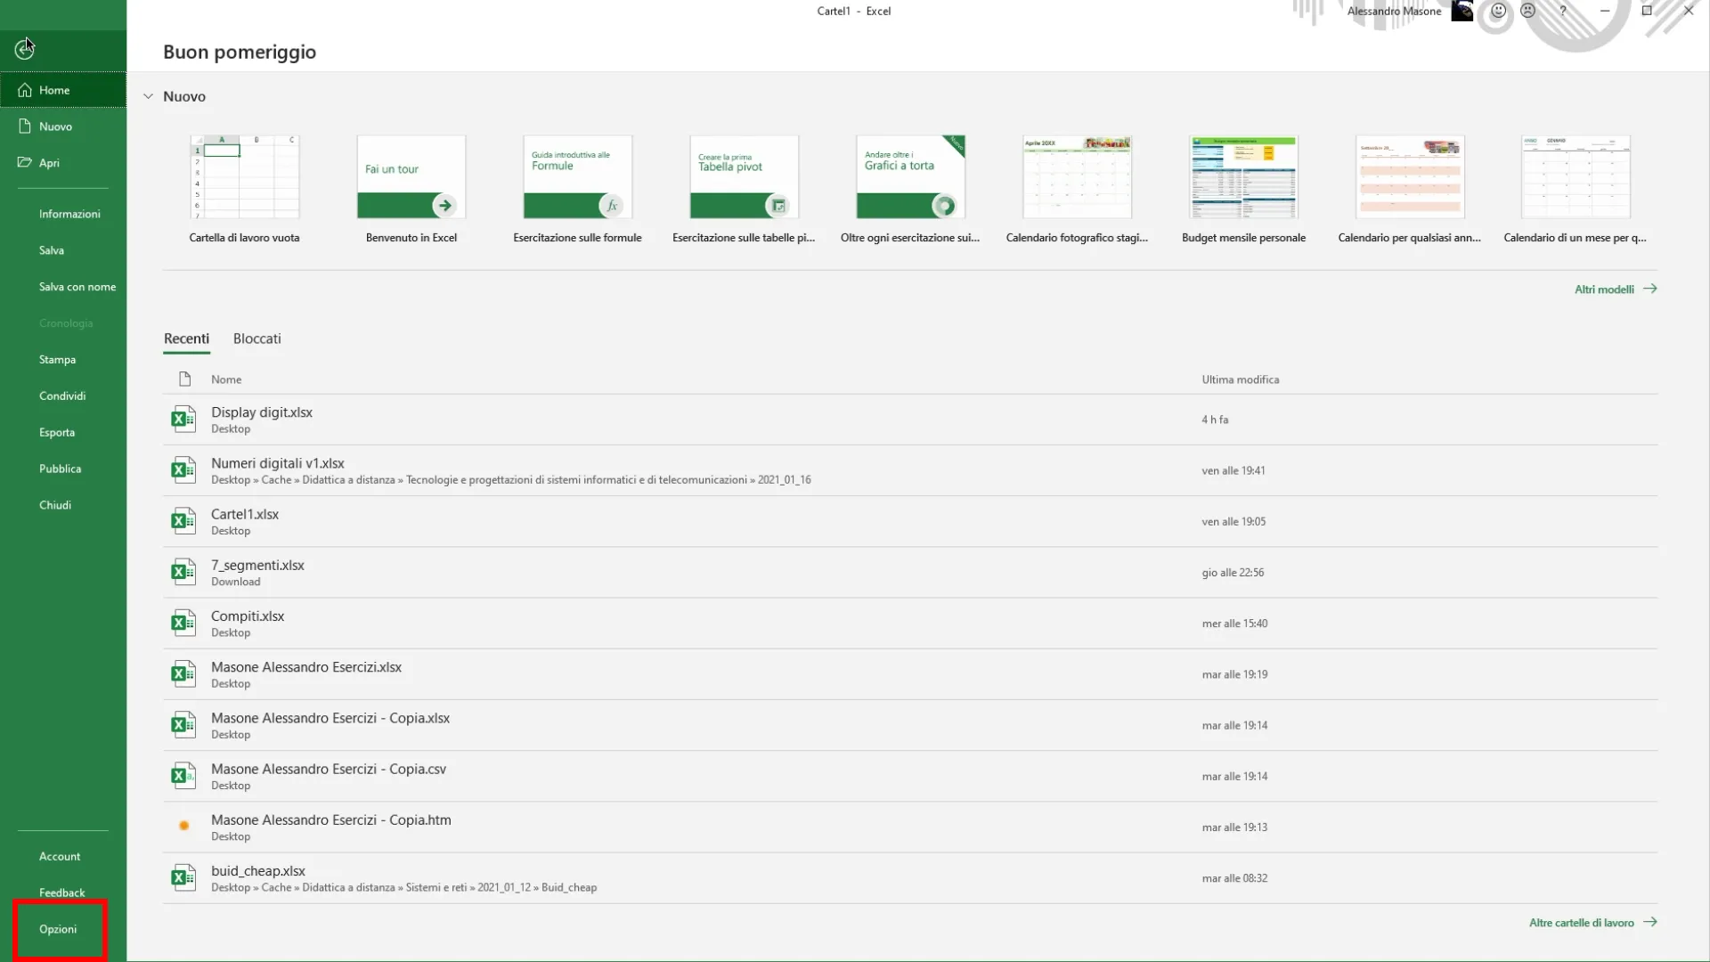Viewport: 1710px width, 962px height.
Task: Click the help question mark icon
Action: point(1563,12)
